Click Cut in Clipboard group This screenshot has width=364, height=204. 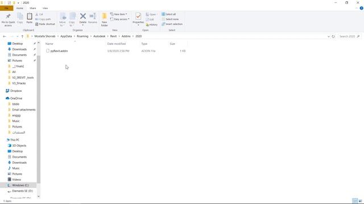[39, 14]
